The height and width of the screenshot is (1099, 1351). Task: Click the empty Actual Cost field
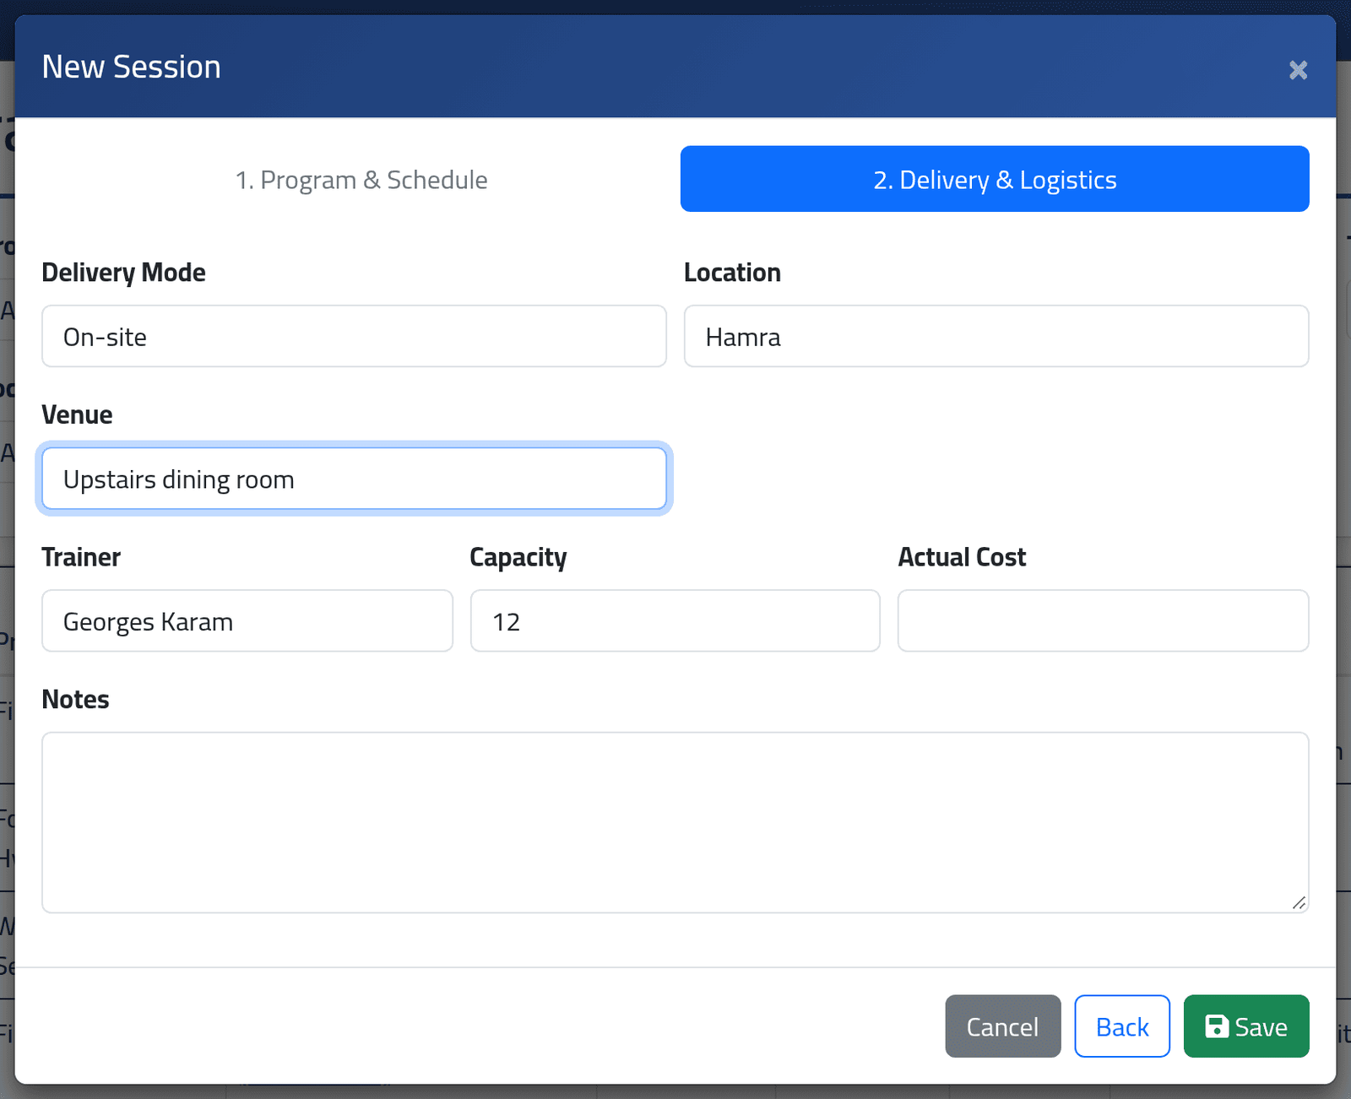1103,620
